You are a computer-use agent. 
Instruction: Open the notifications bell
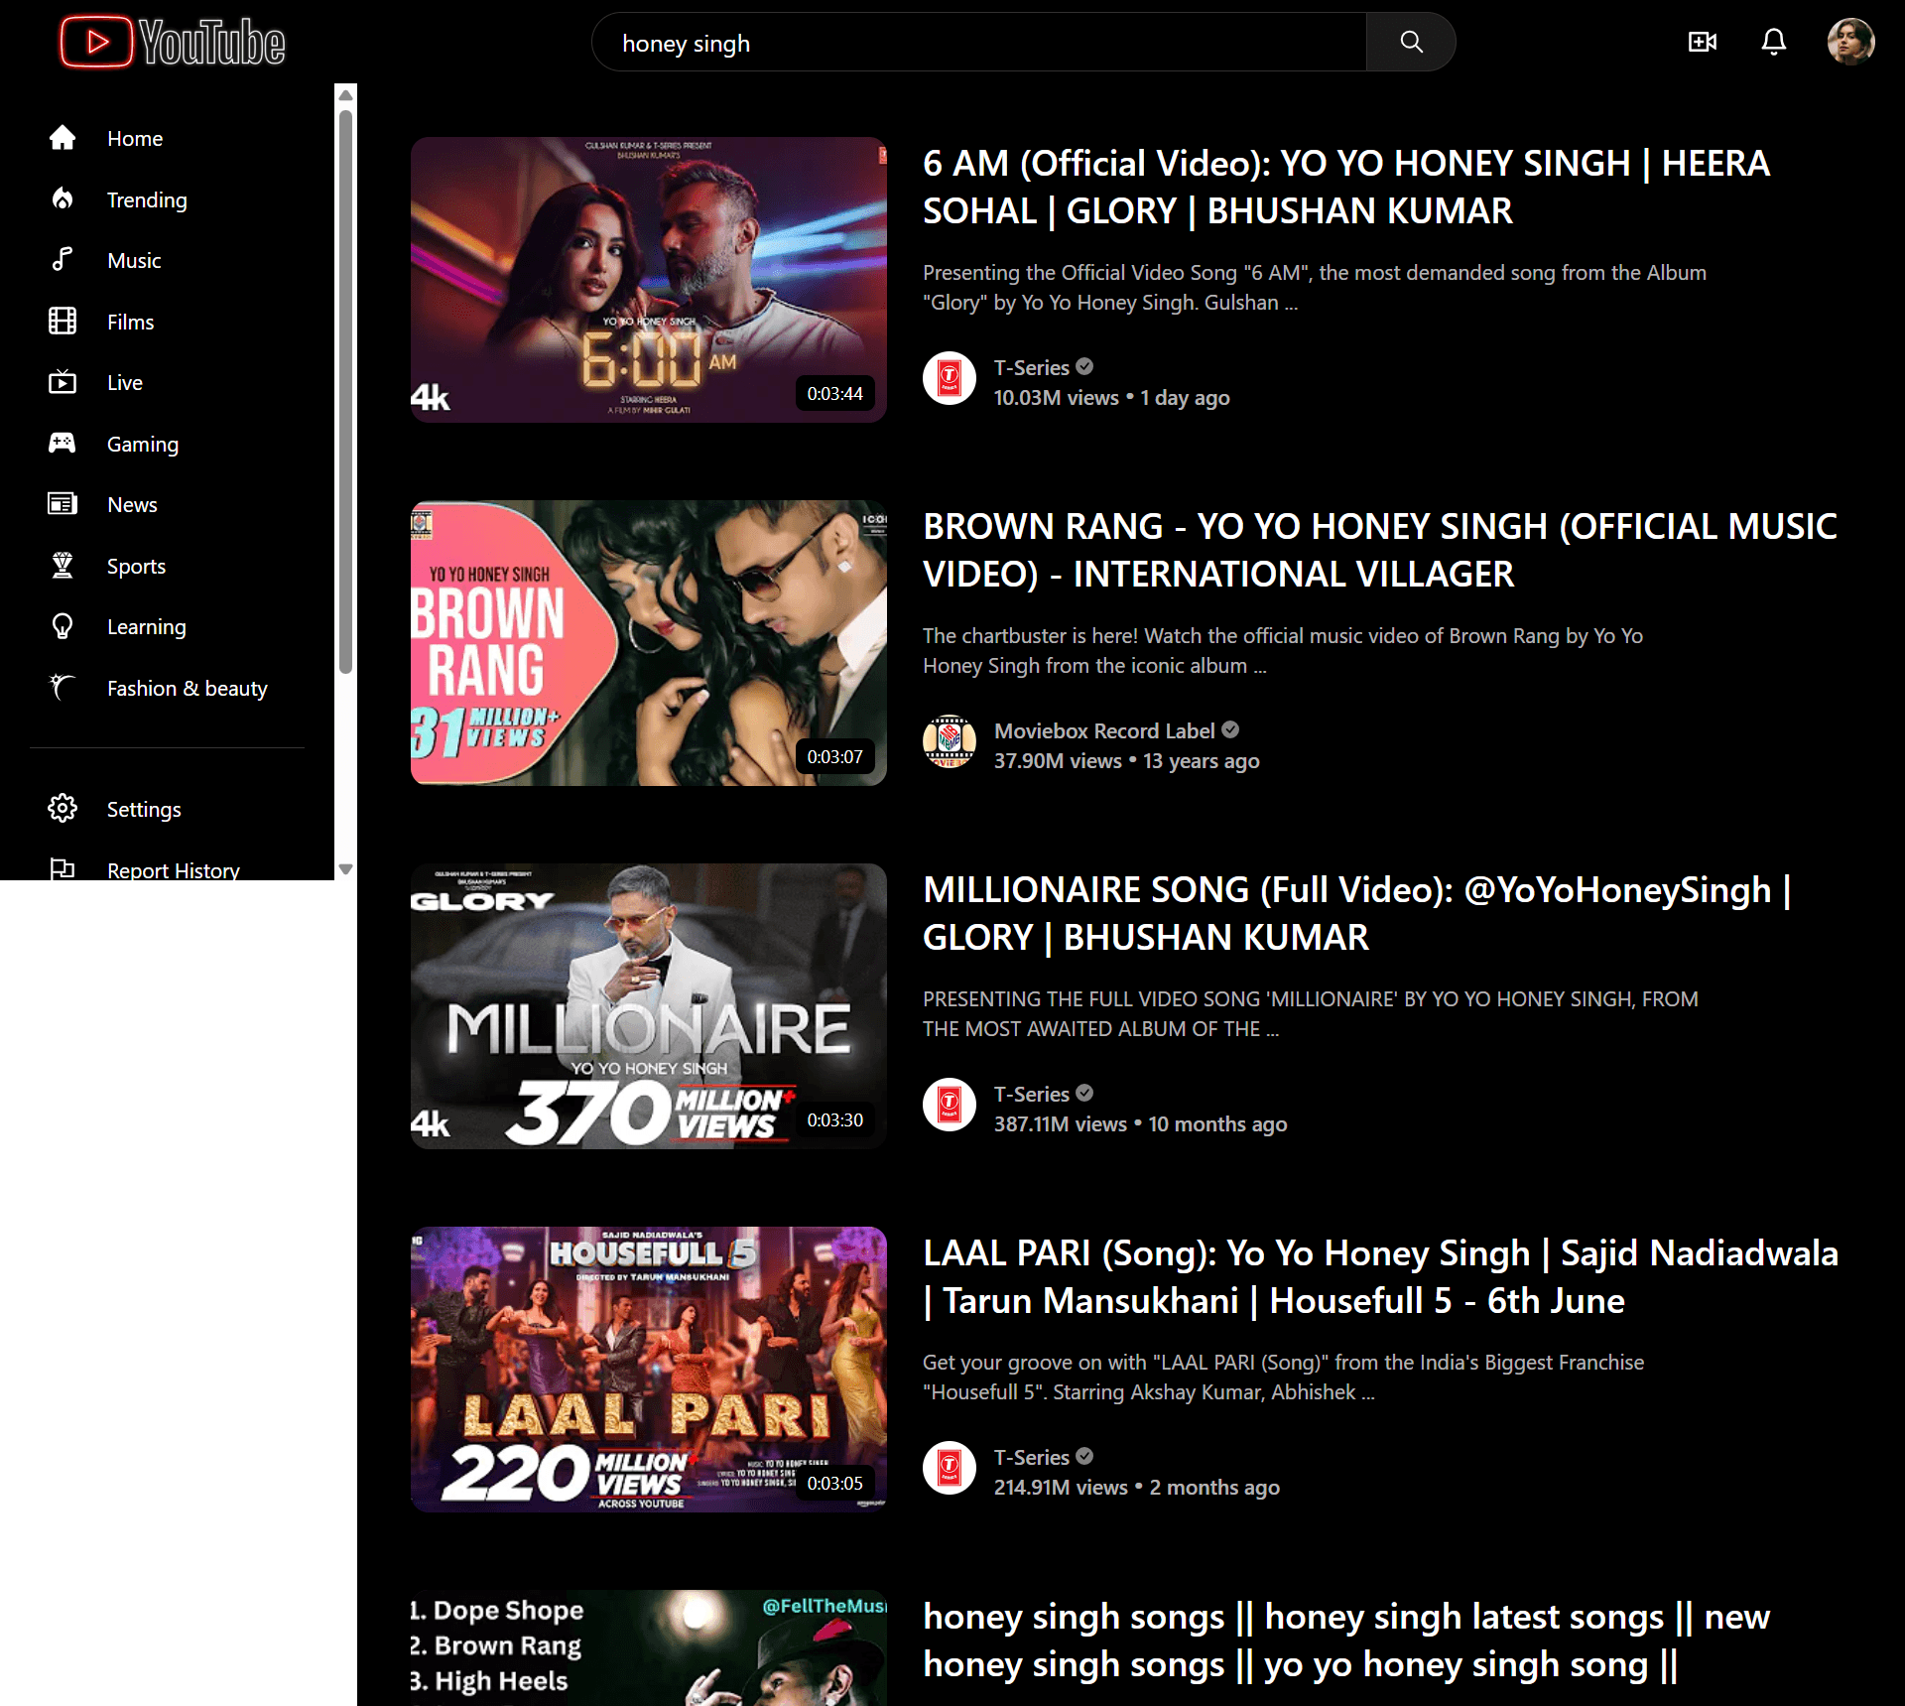click(x=1774, y=42)
